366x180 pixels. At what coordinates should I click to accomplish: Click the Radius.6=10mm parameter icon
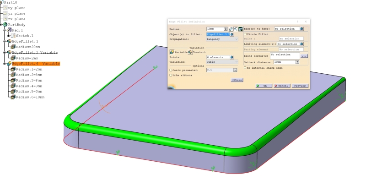click(x=13, y=97)
